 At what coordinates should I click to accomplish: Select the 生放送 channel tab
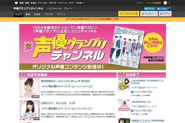click(37, 14)
